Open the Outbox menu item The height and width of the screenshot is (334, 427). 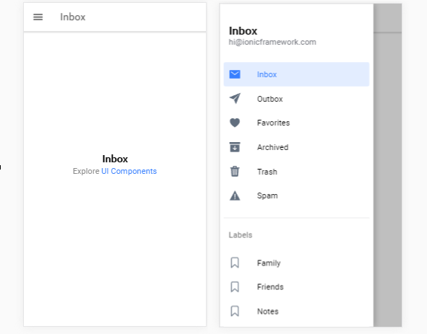point(296,98)
